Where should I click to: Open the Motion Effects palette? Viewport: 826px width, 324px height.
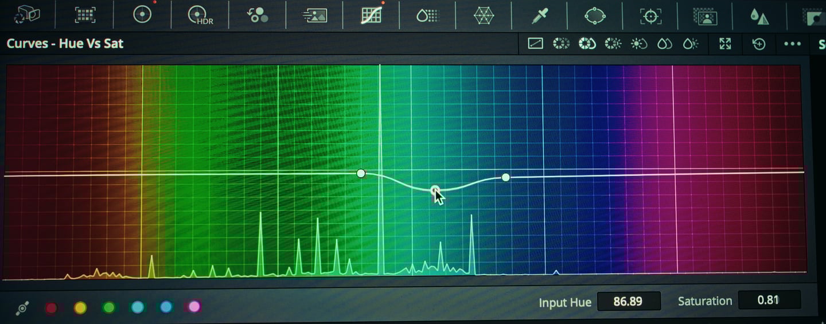[314, 15]
